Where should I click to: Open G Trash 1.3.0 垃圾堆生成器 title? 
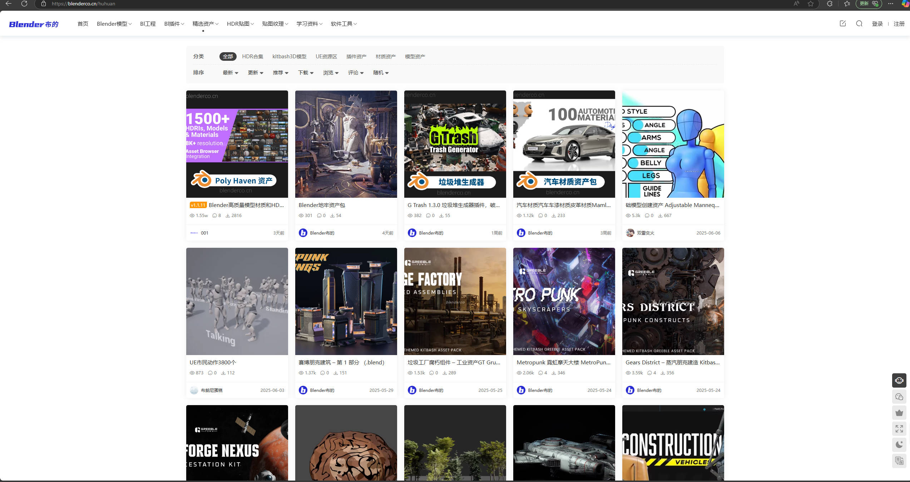tap(454, 205)
